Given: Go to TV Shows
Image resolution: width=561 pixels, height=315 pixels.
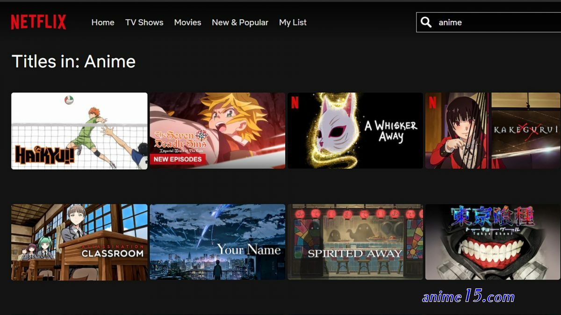Looking at the screenshot, I should [x=144, y=22].
